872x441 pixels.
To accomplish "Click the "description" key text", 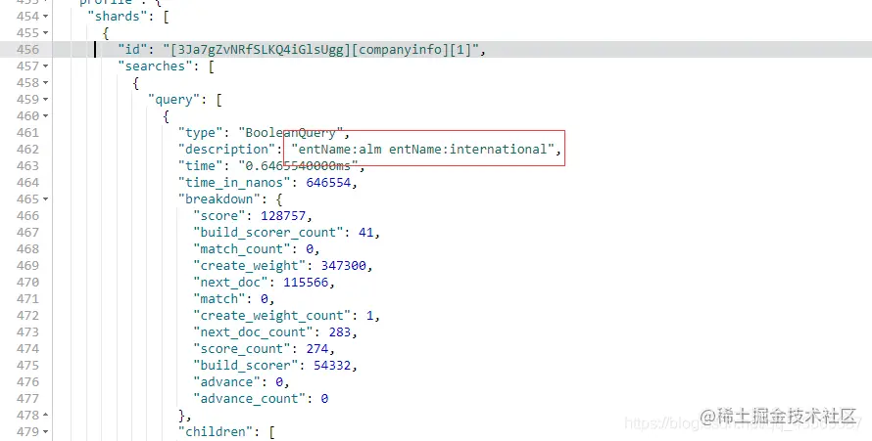I will tap(226, 150).
